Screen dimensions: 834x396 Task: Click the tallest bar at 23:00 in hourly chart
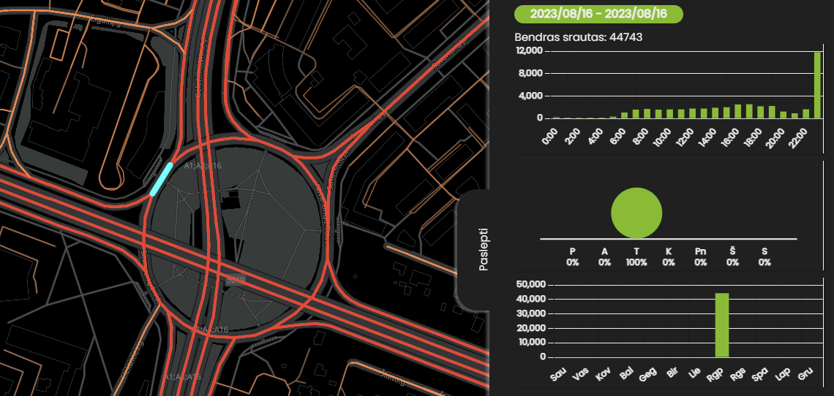pyautogui.click(x=818, y=85)
